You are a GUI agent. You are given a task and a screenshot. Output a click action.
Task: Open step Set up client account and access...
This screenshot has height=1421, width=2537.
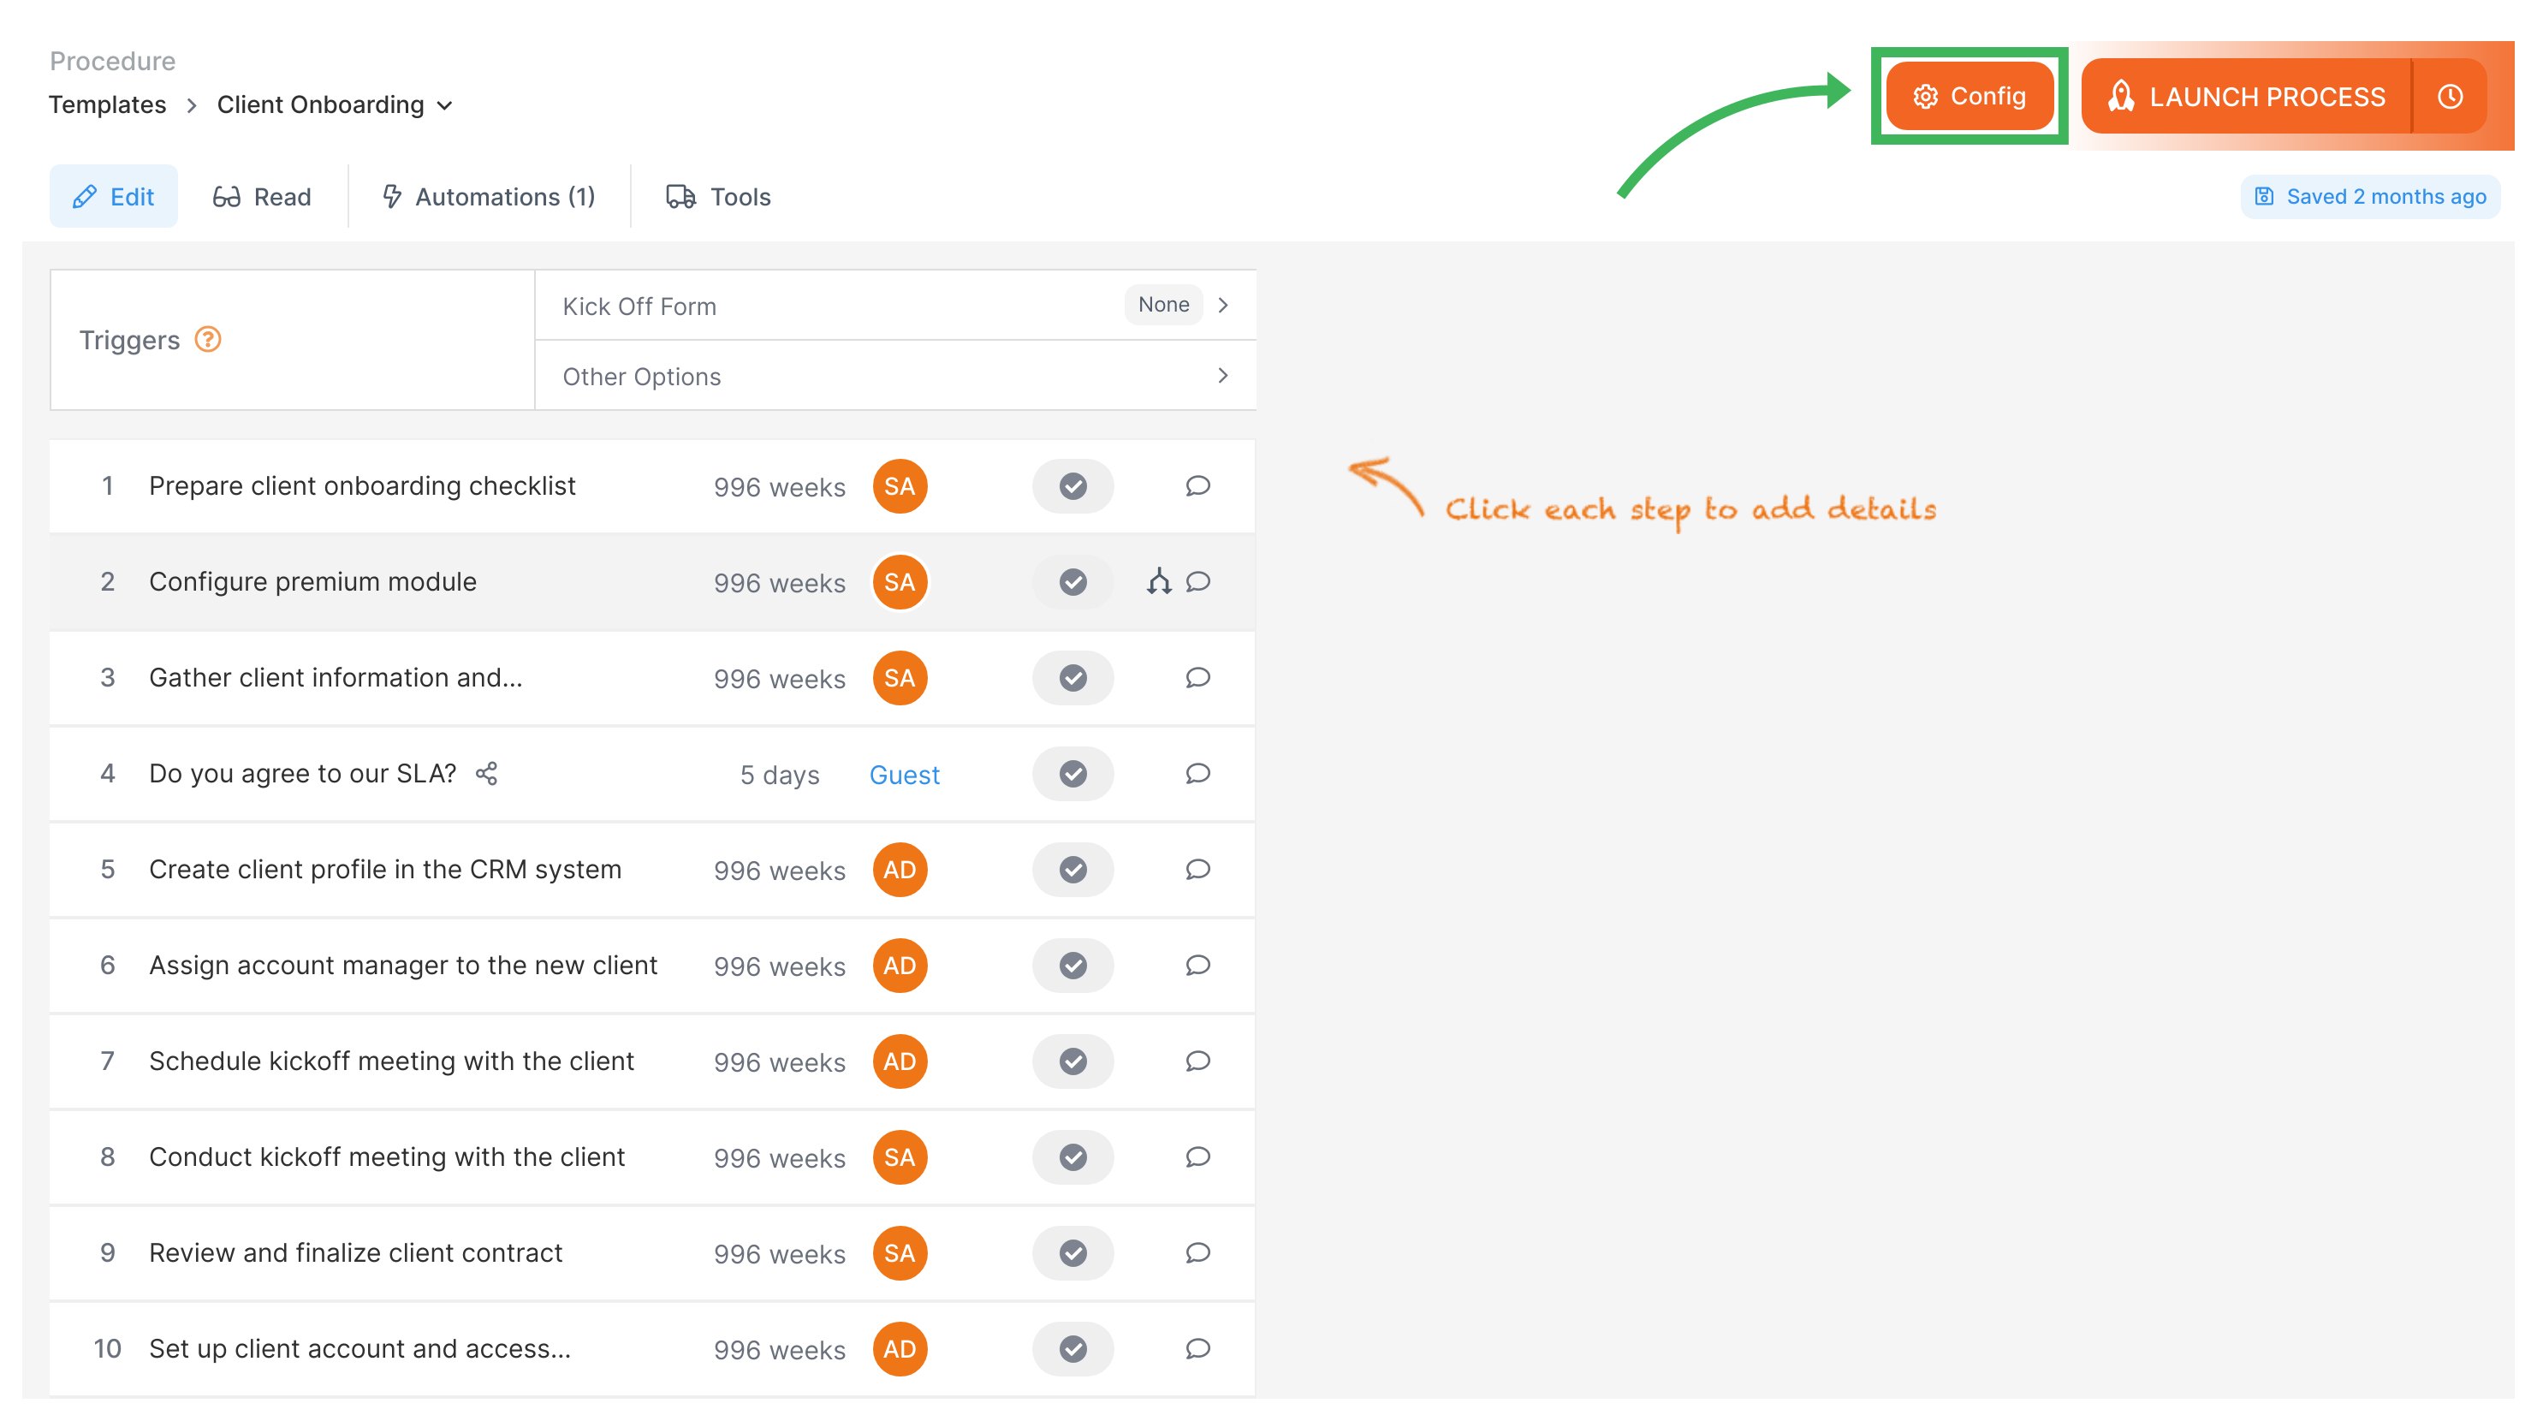359,1348
